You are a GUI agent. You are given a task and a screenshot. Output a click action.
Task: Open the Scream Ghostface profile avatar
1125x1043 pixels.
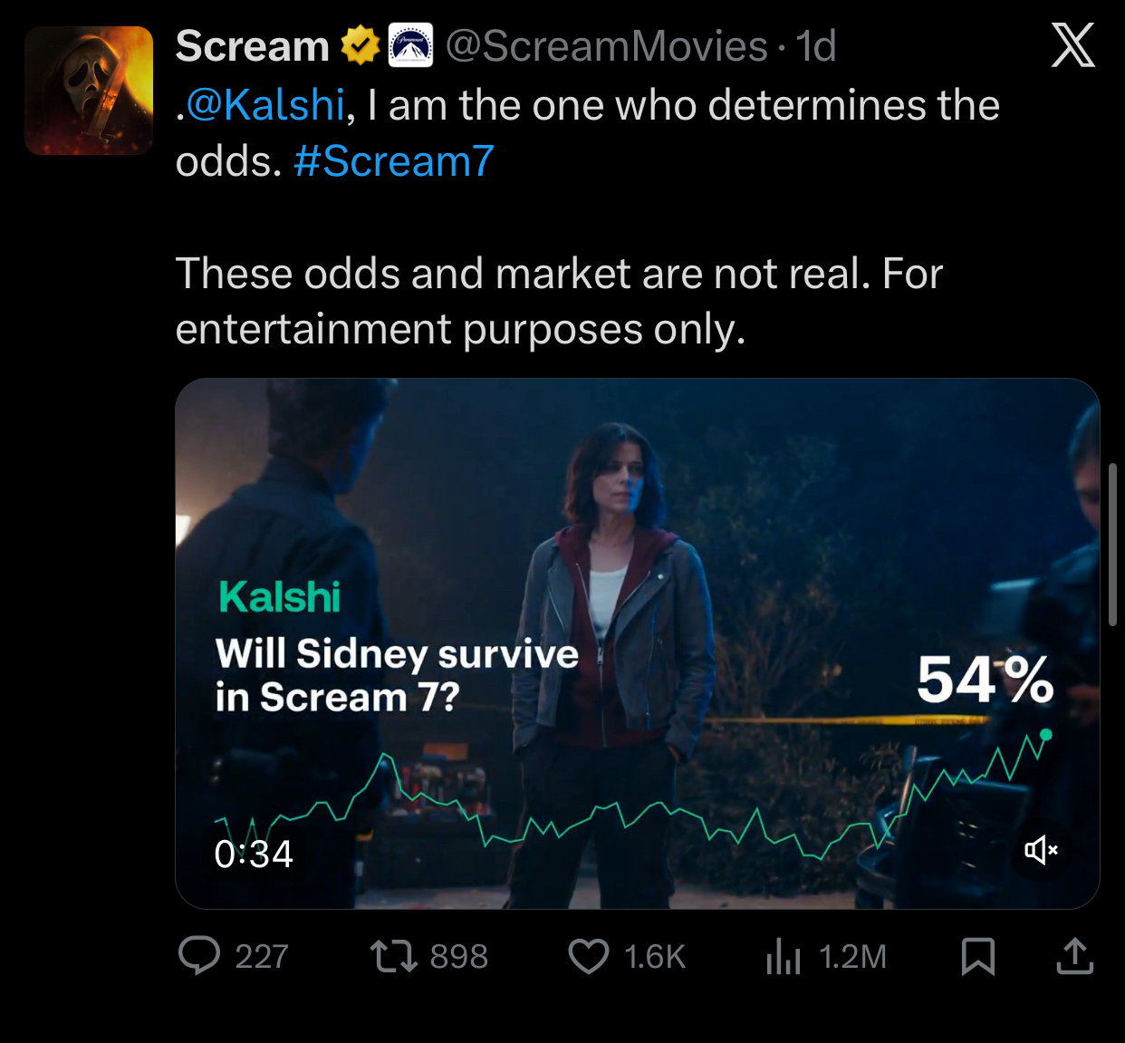pos(89,91)
